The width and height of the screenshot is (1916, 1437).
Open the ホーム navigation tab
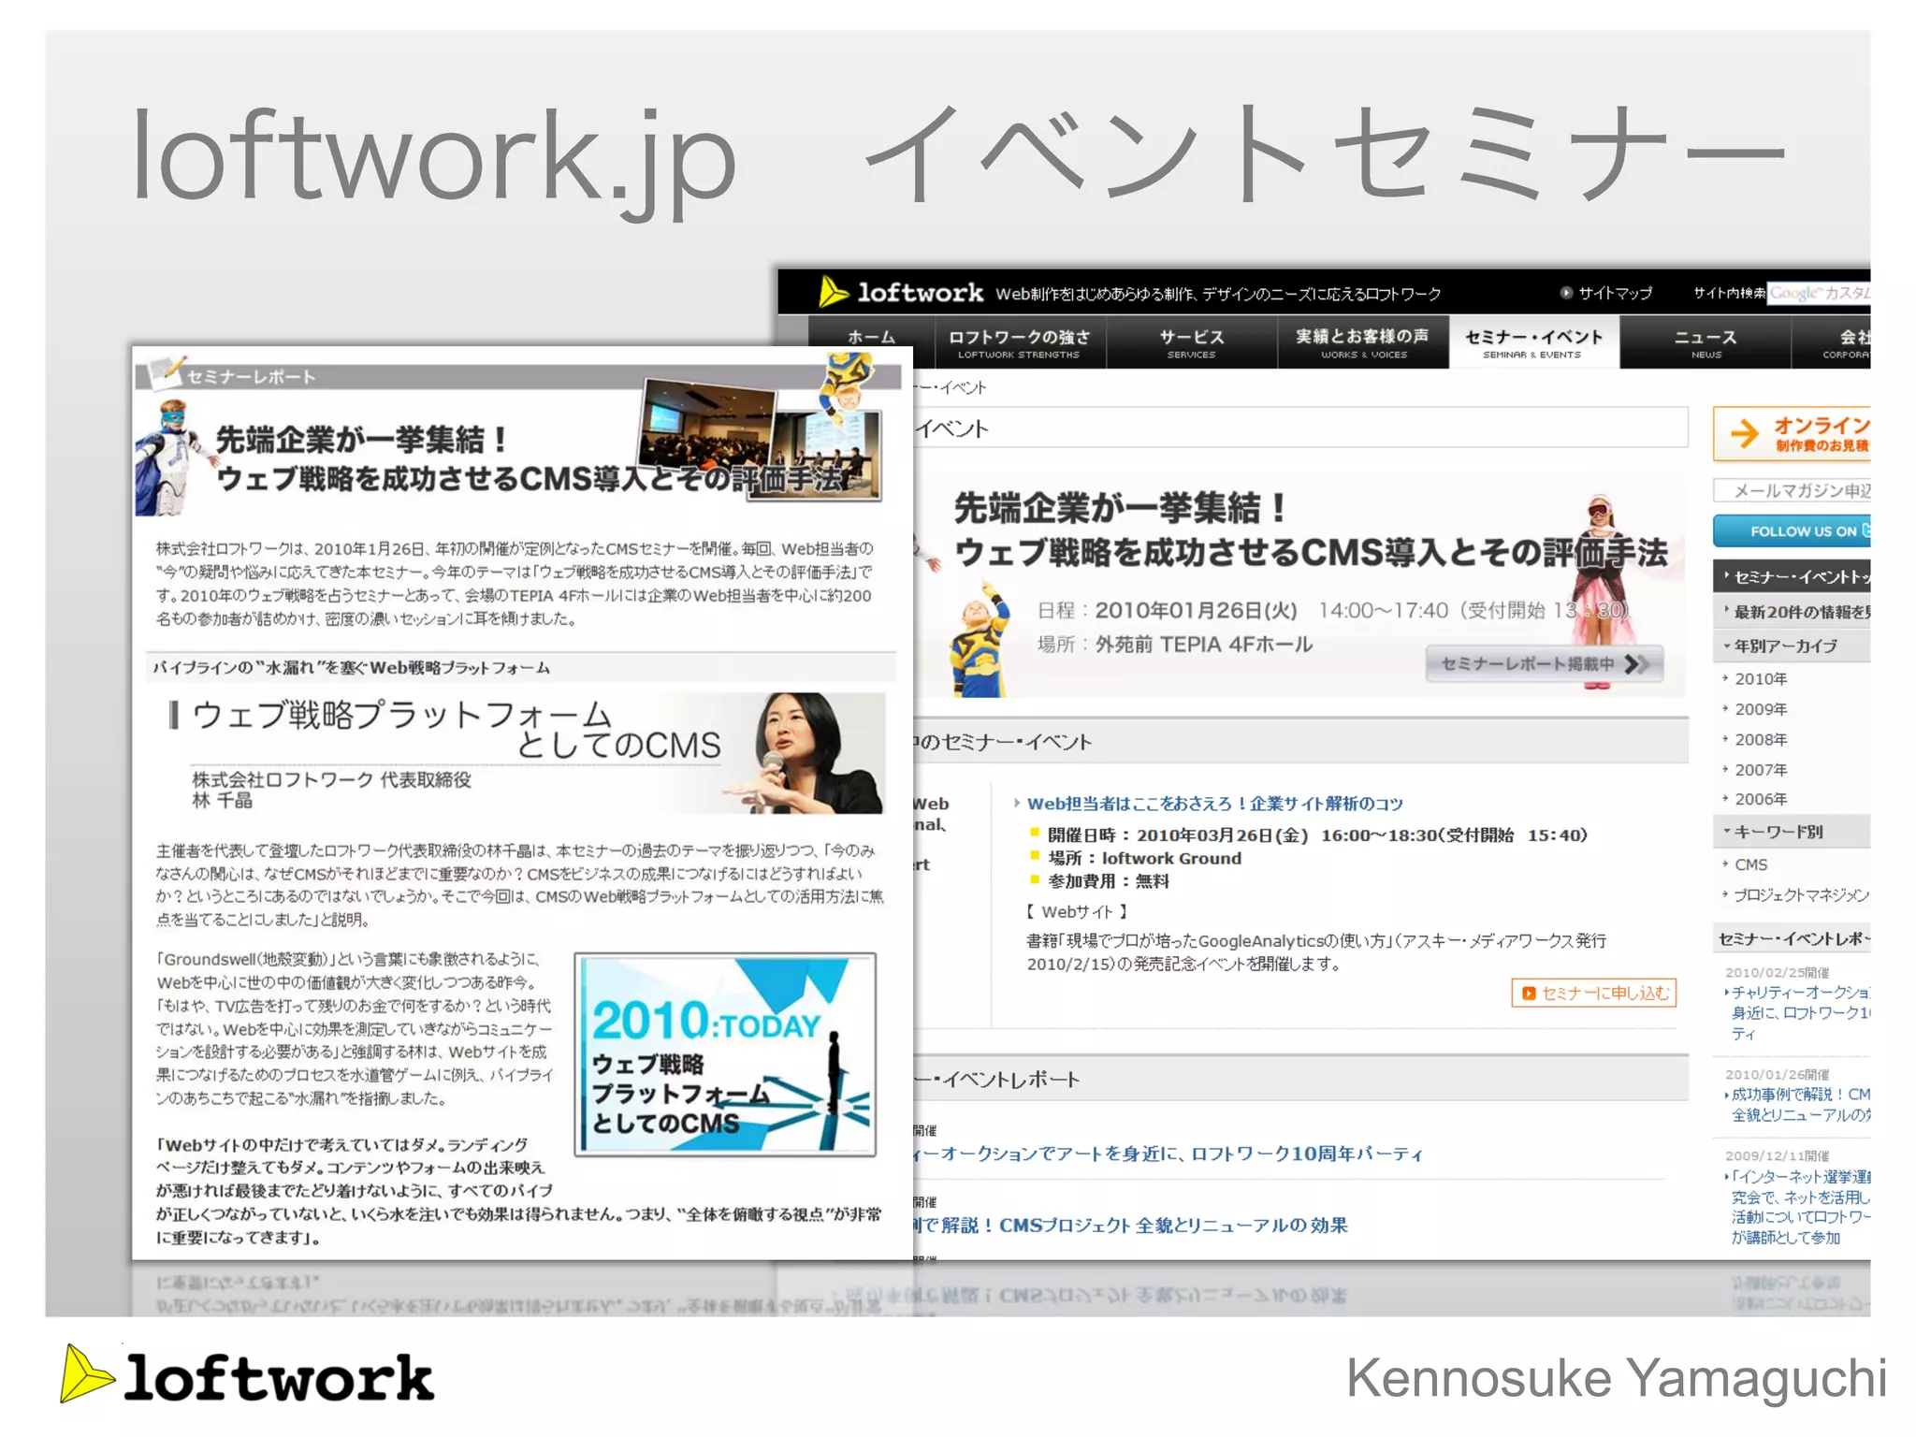point(871,341)
